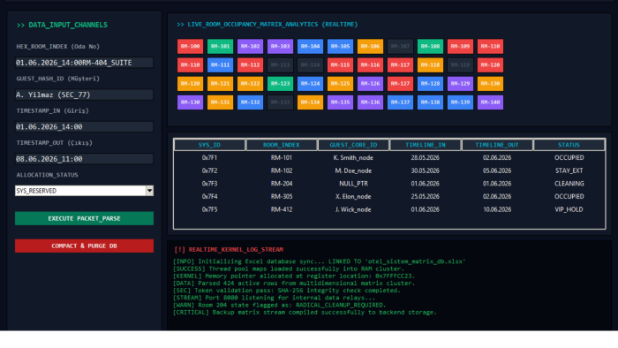
Task: Select the blue RM-111 room tile
Action: pos(221,65)
